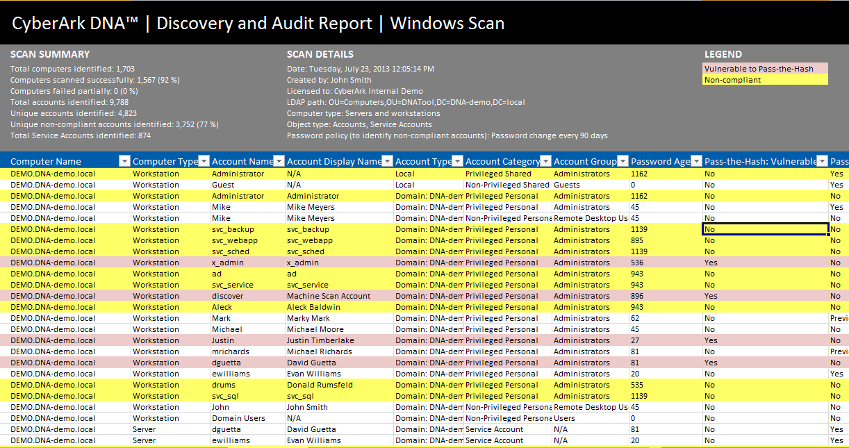Click the 'Machine Scan Account' display name cell
The height and width of the screenshot is (448, 849).
click(339, 296)
